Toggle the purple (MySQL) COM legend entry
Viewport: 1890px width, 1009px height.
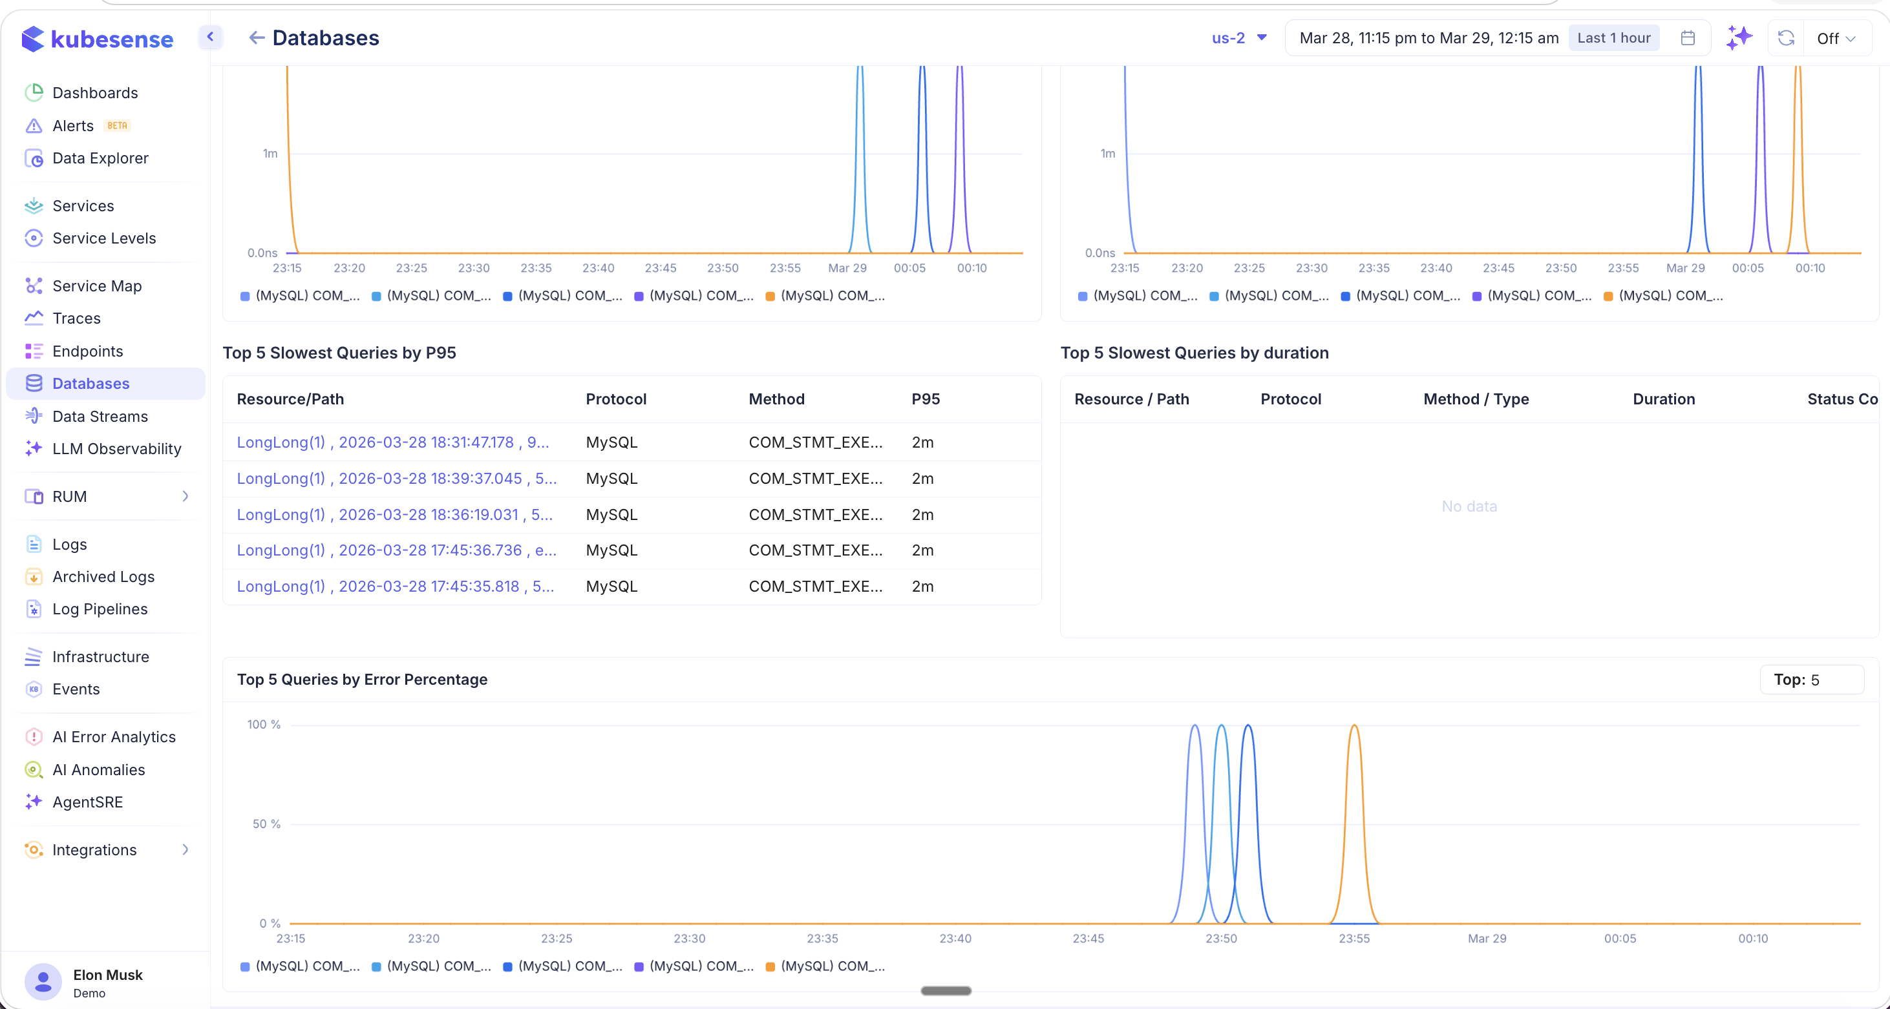click(x=693, y=295)
